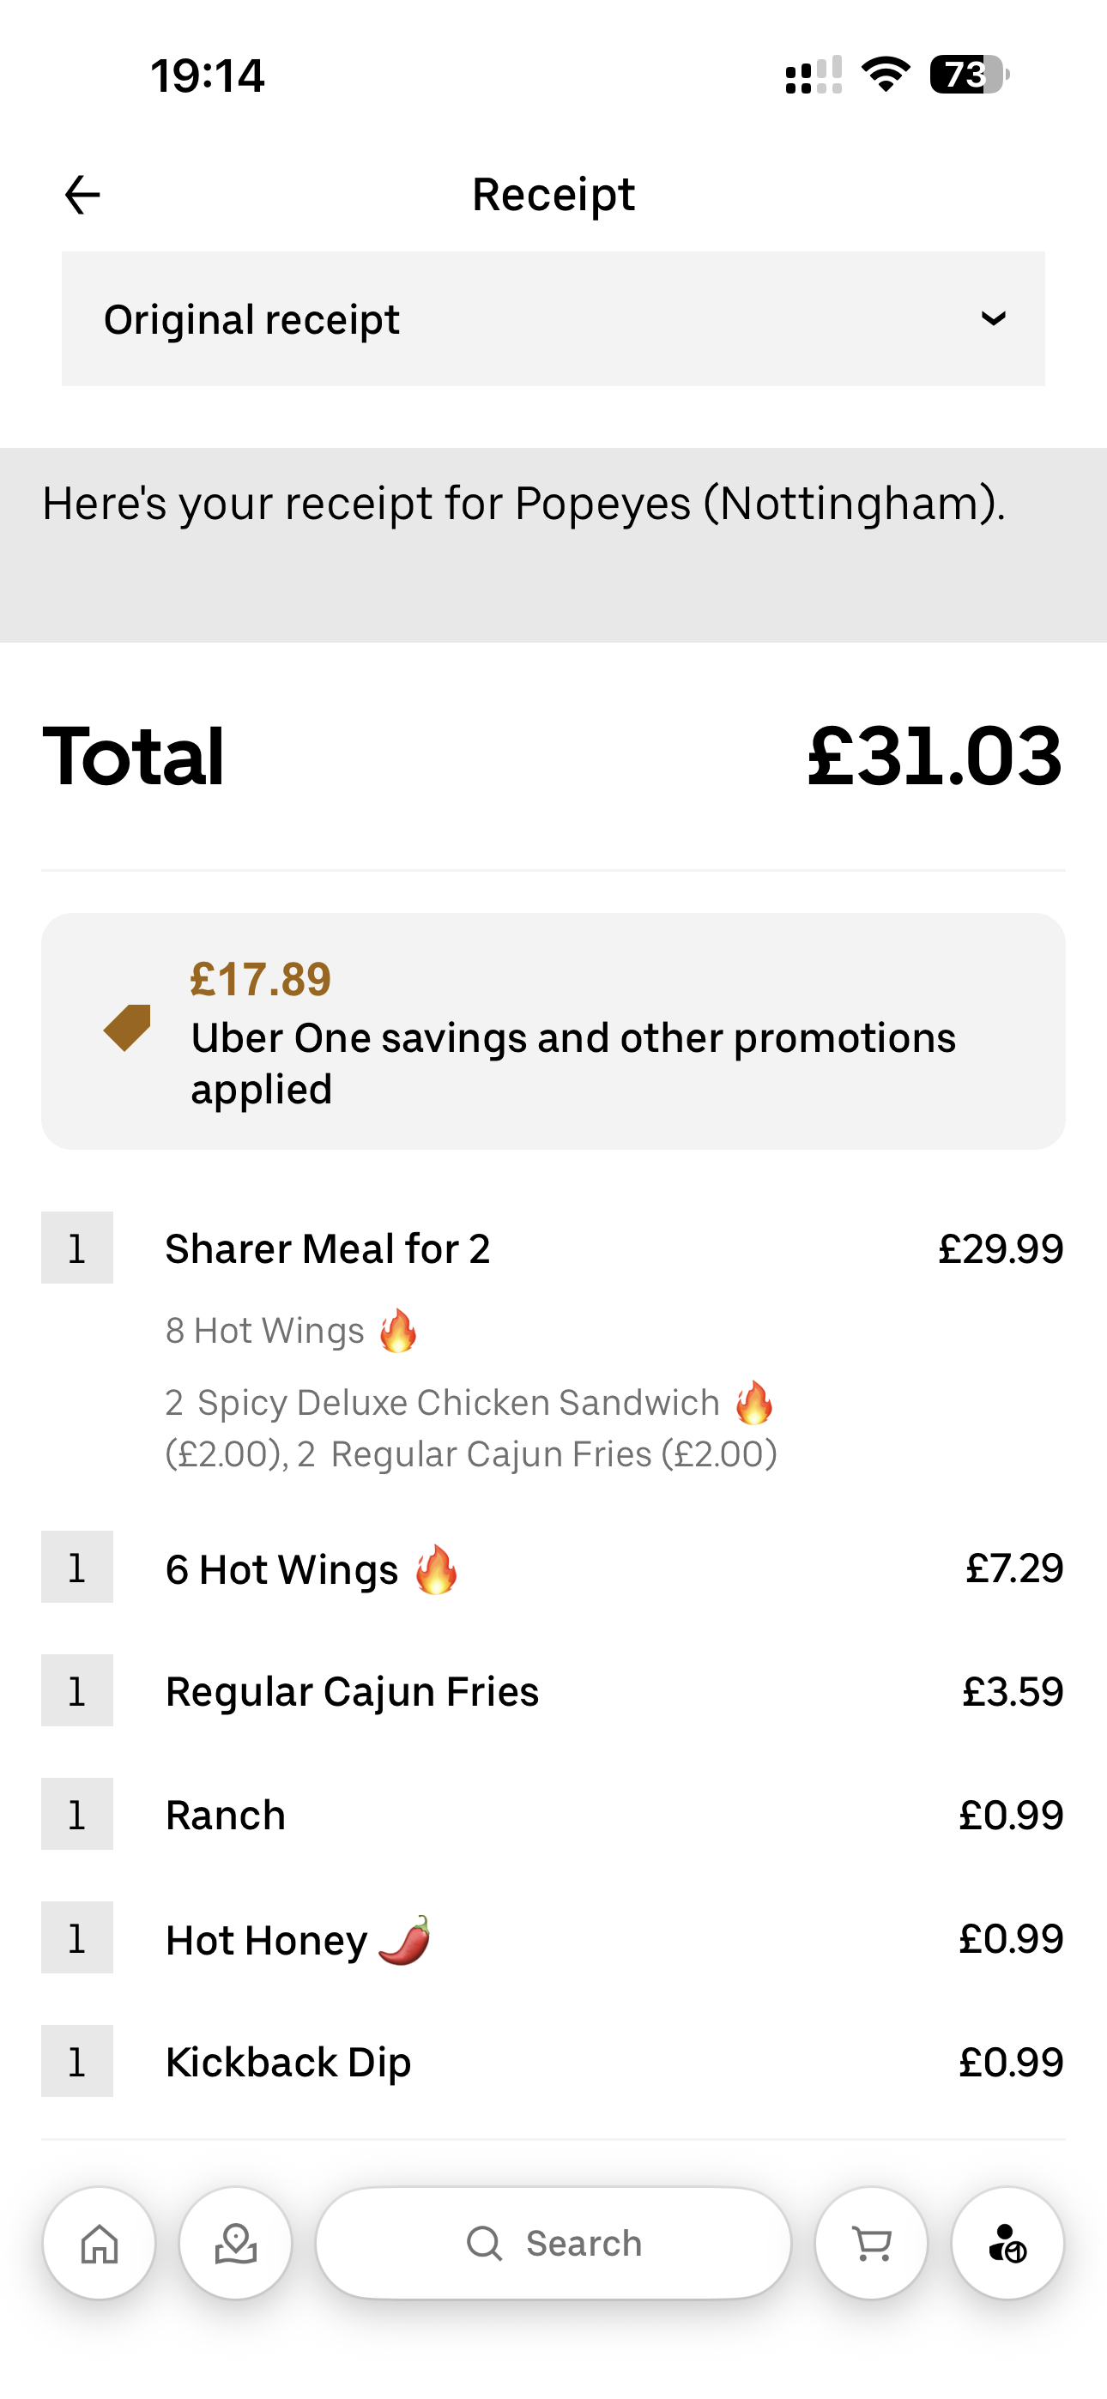Tap the Ranch dip item

tap(226, 1815)
